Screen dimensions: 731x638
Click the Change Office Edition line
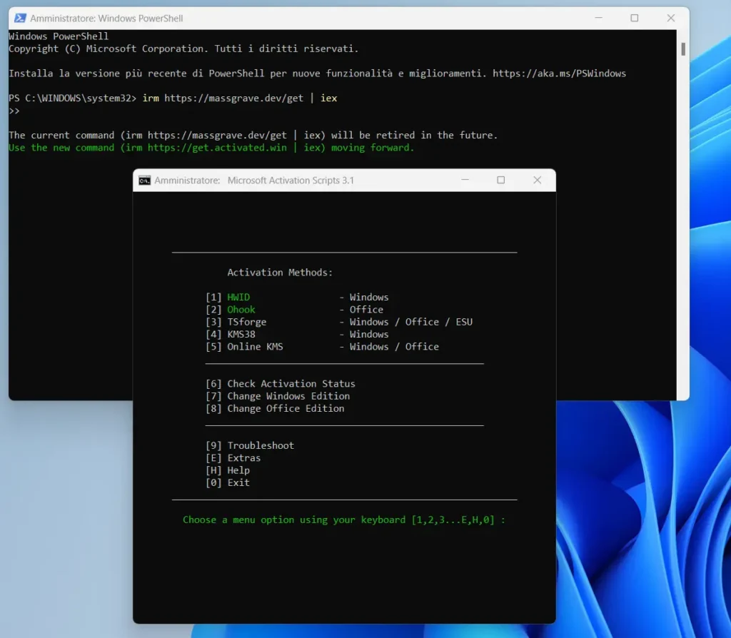click(x=275, y=408)
